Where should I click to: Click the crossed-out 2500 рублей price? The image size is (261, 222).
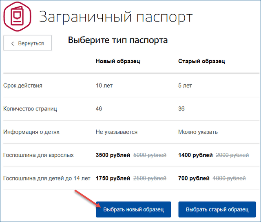[x=150, y=178]
